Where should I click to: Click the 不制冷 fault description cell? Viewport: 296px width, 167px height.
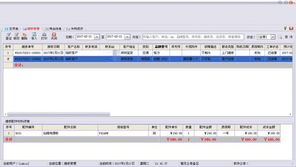tap(210, 53)
